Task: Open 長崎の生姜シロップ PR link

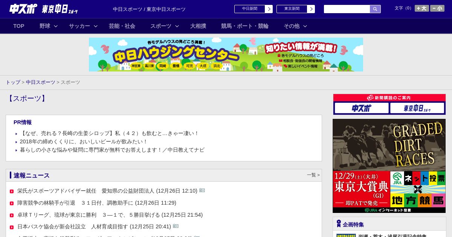Action: click(109, 133)
